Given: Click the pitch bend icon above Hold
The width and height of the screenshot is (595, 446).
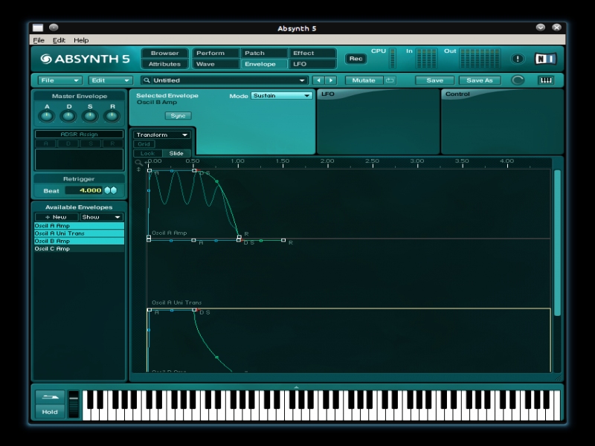Looking at the screenshot, I should (50, 397).
